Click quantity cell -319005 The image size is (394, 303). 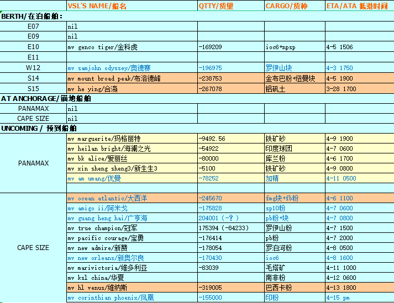[231, 288]
